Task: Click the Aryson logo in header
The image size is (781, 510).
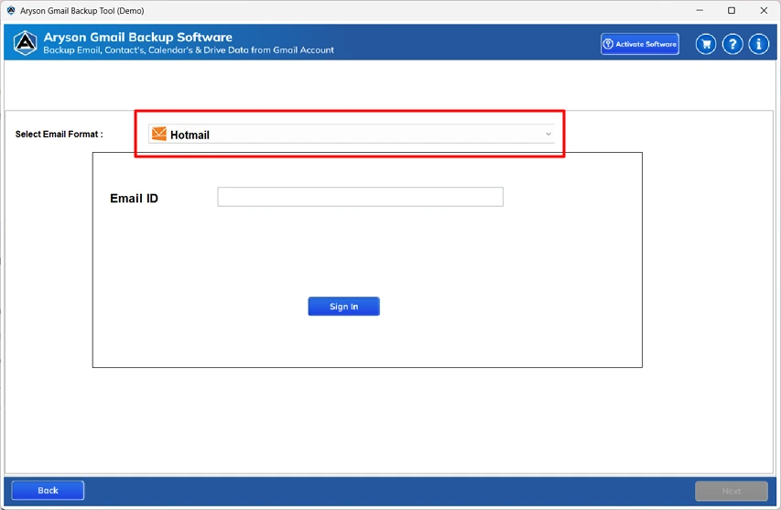Action: coord(25,43)
